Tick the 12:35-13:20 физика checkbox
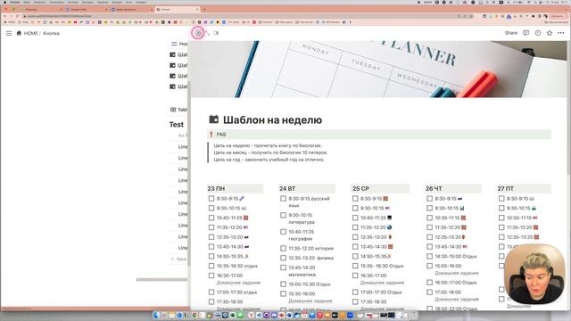The image size is (571, 321). (x=284, y=258)
